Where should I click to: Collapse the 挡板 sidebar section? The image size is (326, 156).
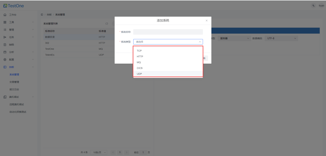33,67
